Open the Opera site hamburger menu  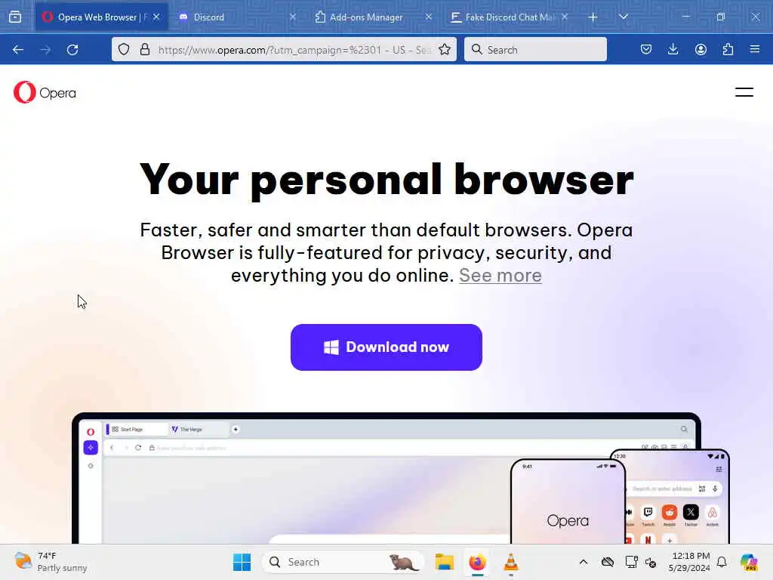744,92
